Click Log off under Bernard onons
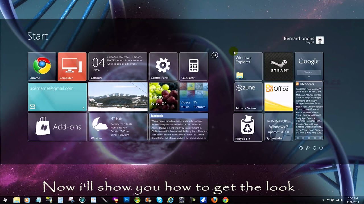The width and height of the screenshot is (364, 204). tap(310, 42)
